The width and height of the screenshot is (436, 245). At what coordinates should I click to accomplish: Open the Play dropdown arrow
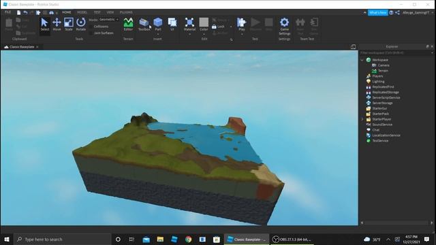[242, 35]
